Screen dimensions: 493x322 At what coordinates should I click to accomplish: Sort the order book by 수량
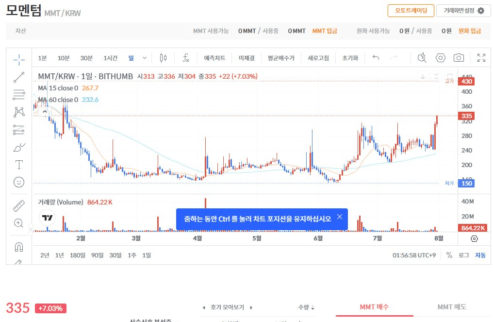coord(306,307)
